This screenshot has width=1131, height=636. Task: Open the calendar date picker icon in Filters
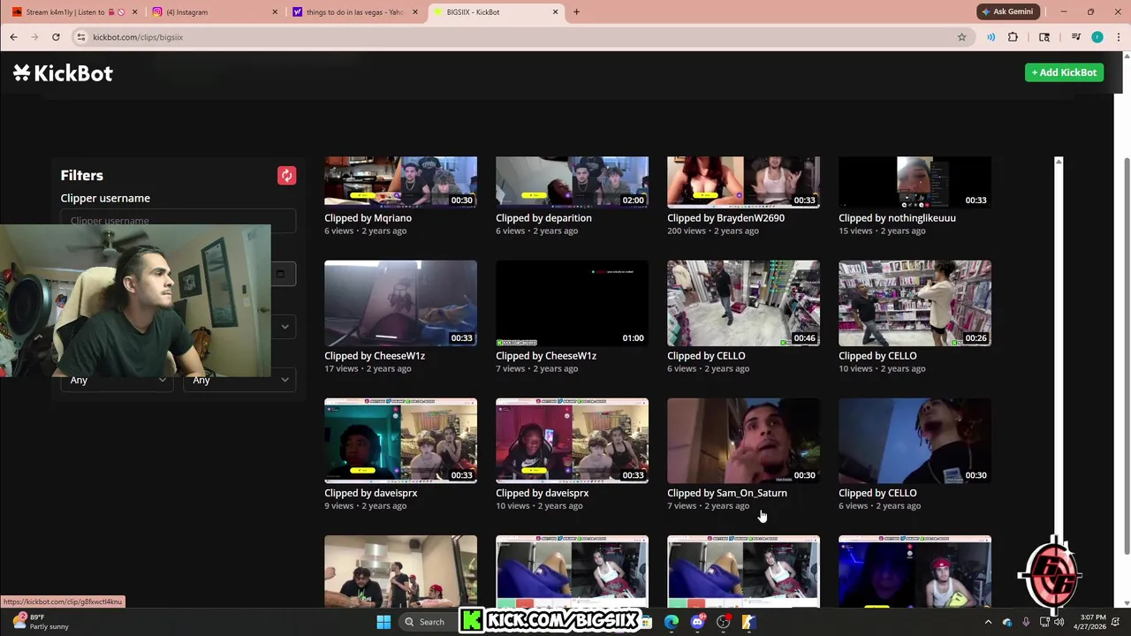tap(280, 274)
